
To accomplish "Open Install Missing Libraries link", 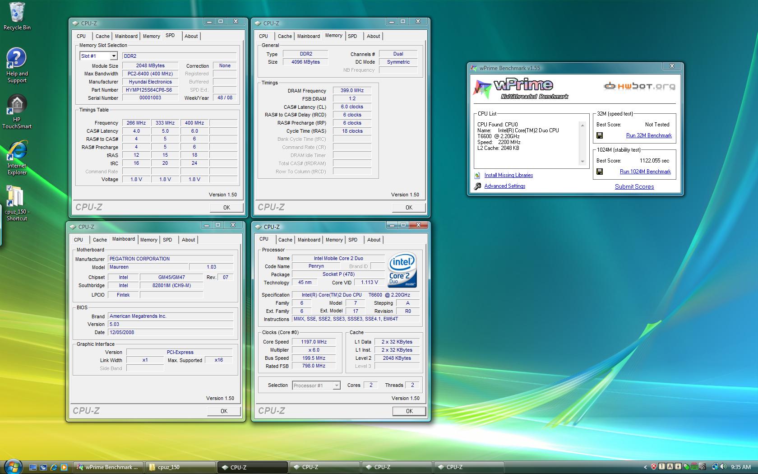I will tap(508, 175).
